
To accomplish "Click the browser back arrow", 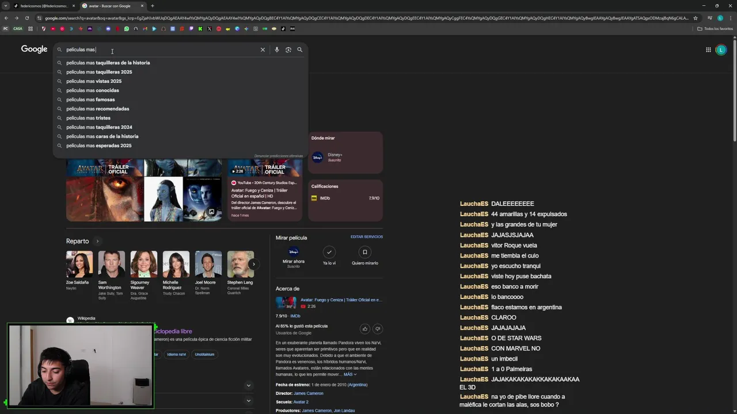I will pyautogui.click(x=6, y=18).
